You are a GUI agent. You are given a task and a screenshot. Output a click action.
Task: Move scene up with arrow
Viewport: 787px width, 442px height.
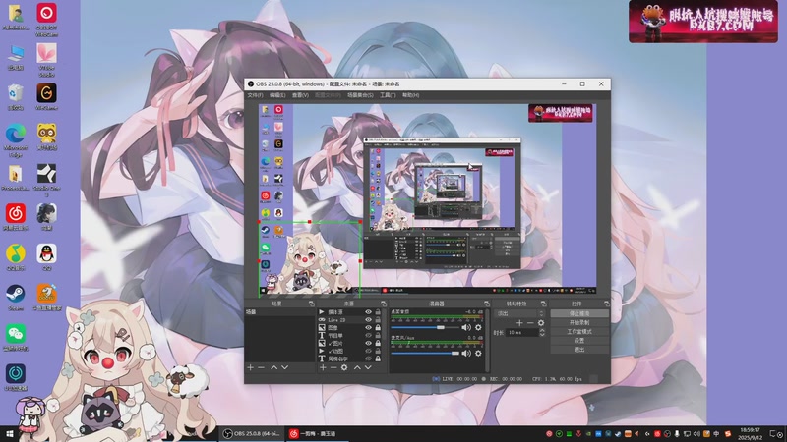(274, 367)
